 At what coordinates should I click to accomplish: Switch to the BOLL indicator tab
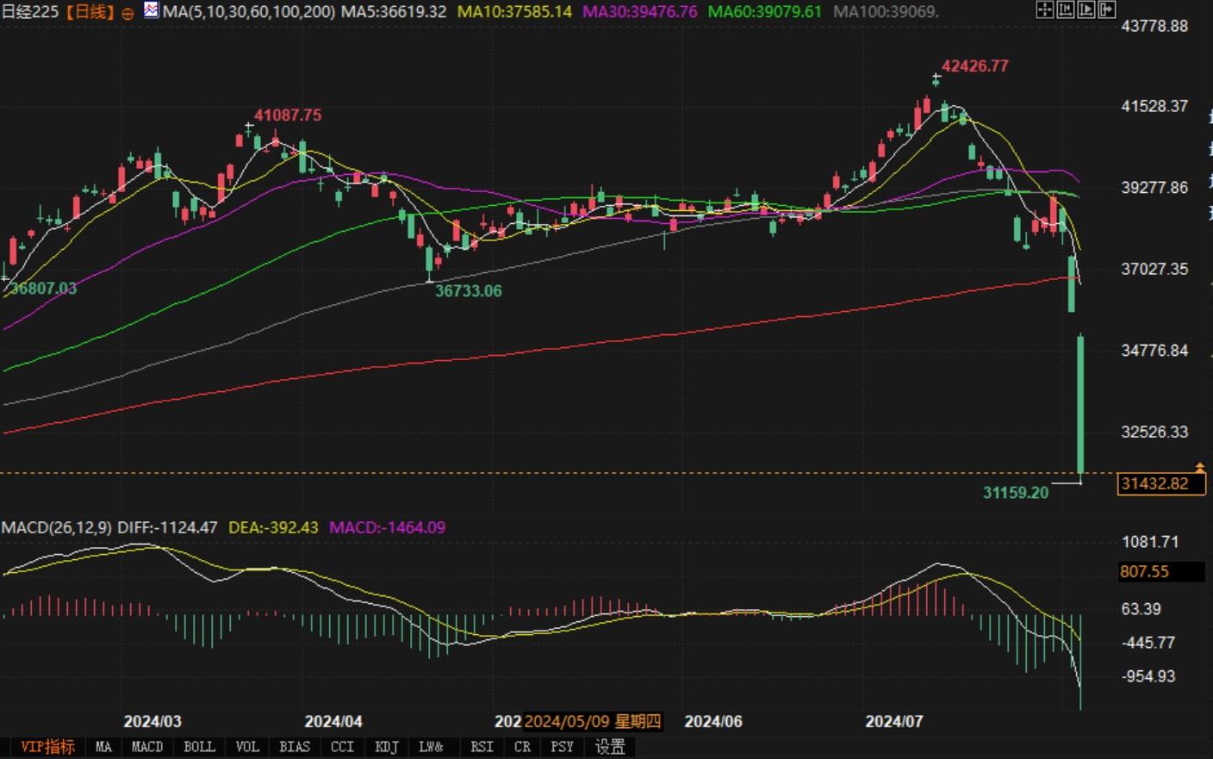pyautogui.click(x=199, y=747)
